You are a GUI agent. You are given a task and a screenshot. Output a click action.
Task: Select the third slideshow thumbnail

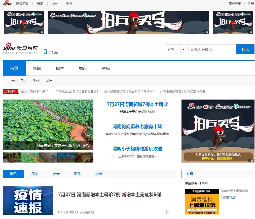48,158
